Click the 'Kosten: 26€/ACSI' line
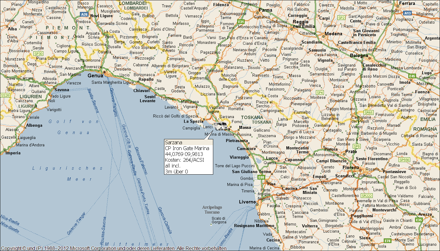The image size is (440, 251). (184, 160)
